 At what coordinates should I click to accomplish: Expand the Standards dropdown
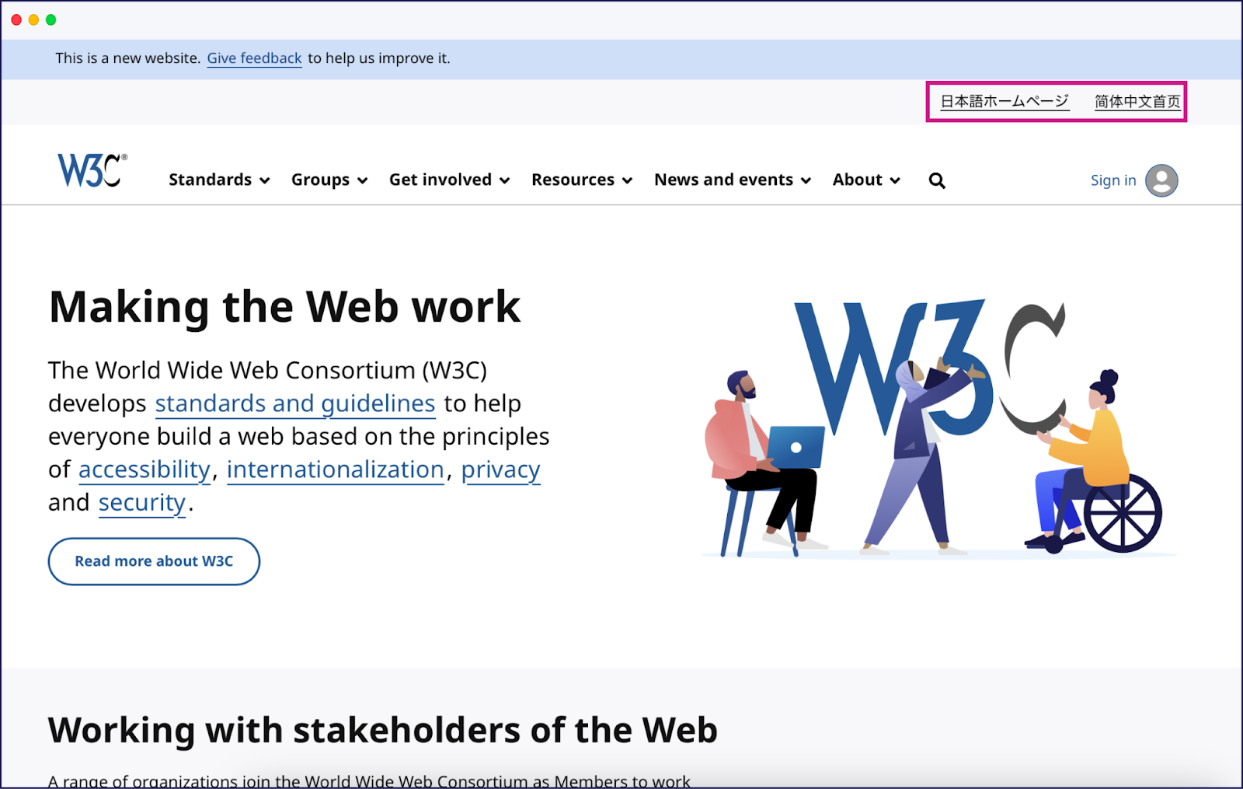[218, 180]
